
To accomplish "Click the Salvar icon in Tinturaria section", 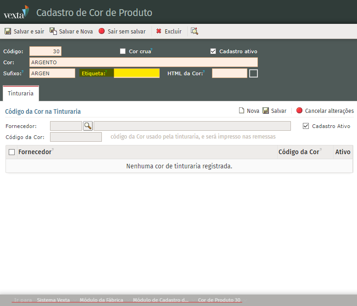I will pos(266,111).
